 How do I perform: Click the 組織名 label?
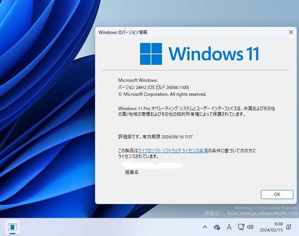pos(132,172)
